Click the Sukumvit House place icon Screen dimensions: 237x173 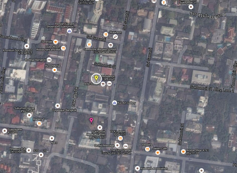click(29, 115)
